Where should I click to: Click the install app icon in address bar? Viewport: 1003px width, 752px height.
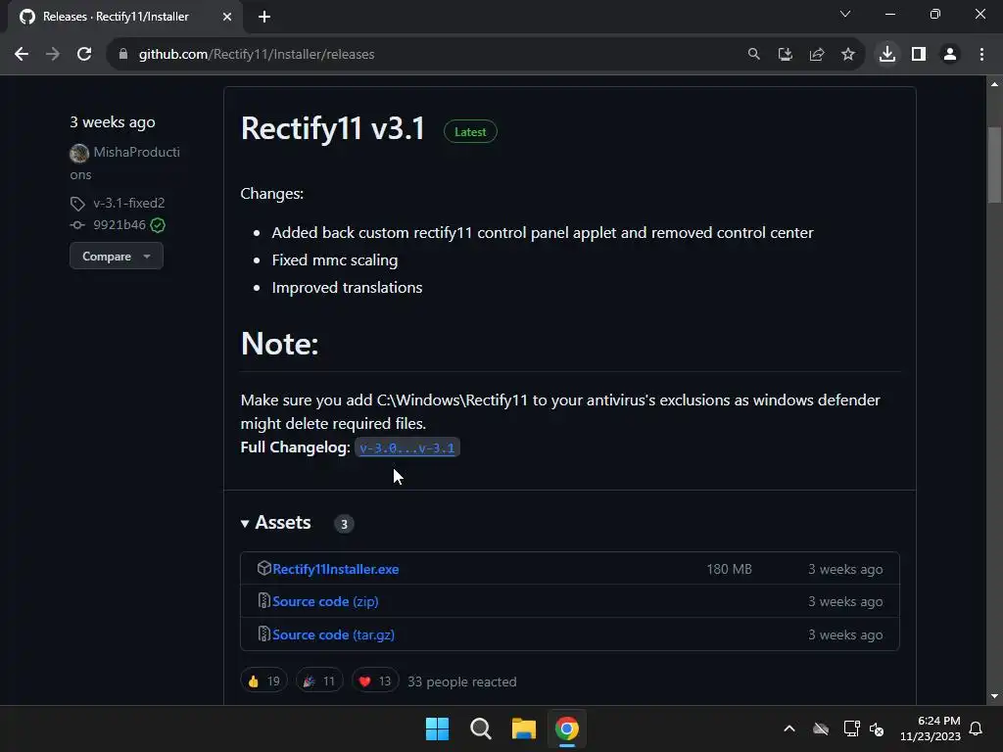pyautogui.click(x=786, y=55)
